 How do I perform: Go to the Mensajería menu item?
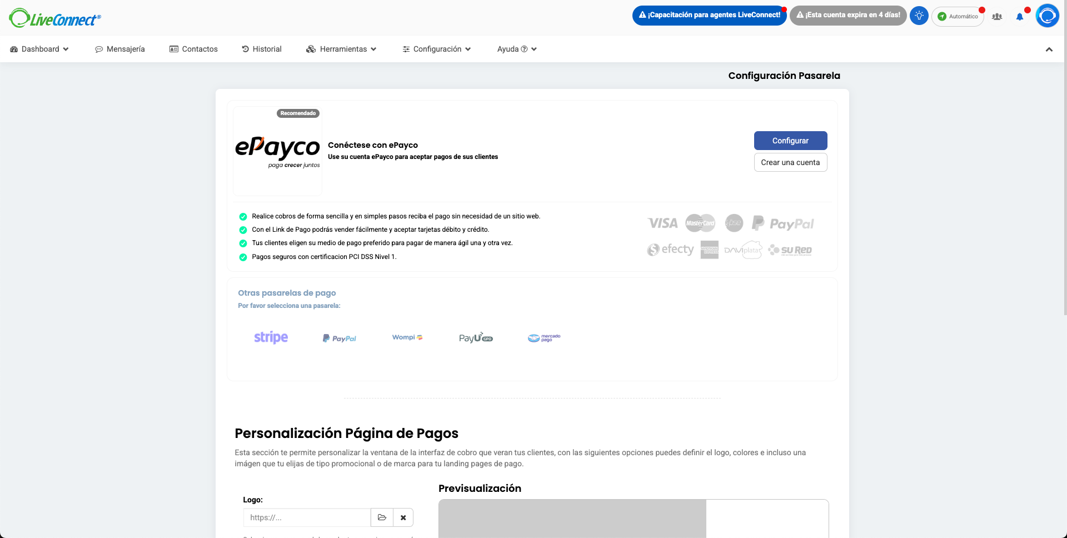click(120, 49)
